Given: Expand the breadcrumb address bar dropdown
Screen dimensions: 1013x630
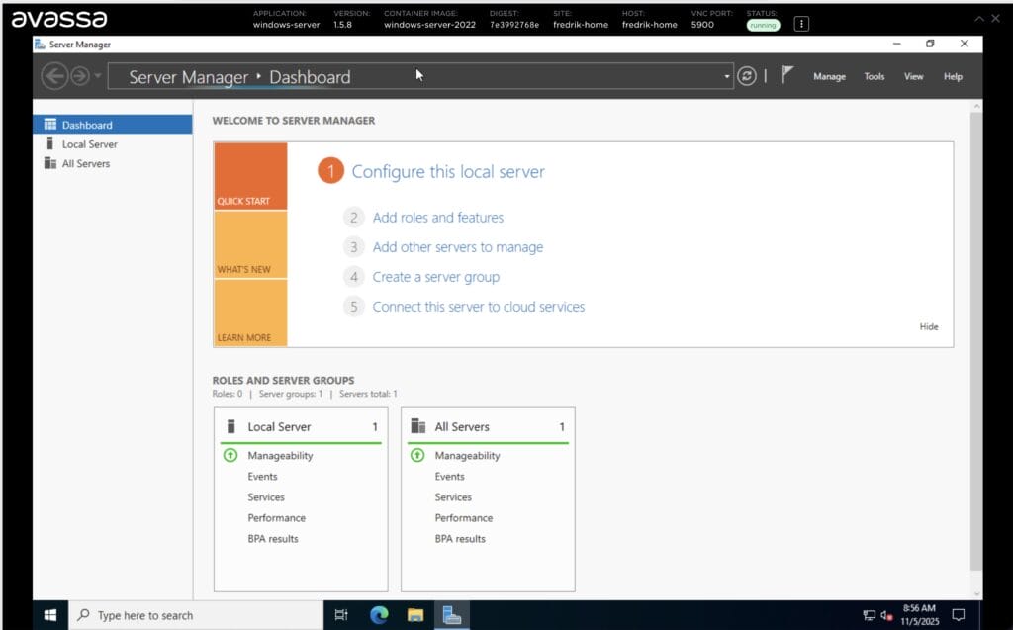Looking at the screenshot, I should point(725,75).
